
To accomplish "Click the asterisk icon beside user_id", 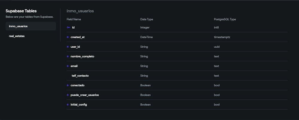I will coord(68,47).
